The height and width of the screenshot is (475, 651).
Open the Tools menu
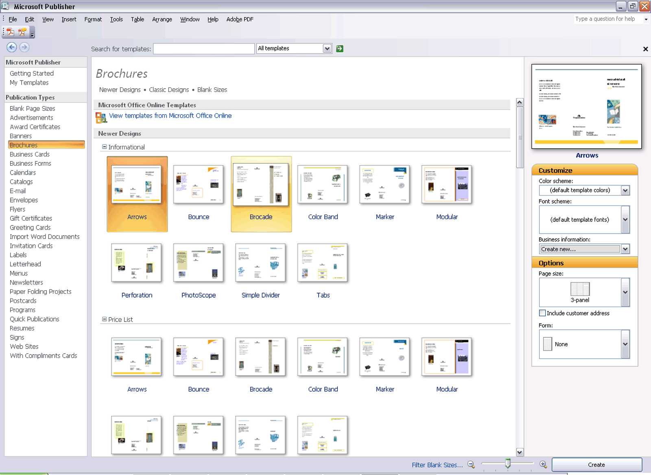click(x=116, y=19)
